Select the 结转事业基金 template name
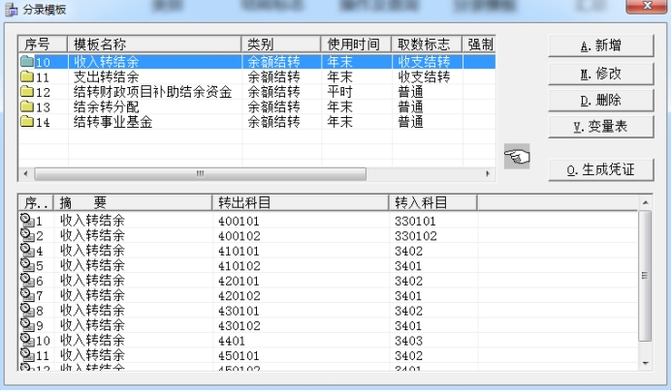671x391 pixels. (x=113, y=122)
